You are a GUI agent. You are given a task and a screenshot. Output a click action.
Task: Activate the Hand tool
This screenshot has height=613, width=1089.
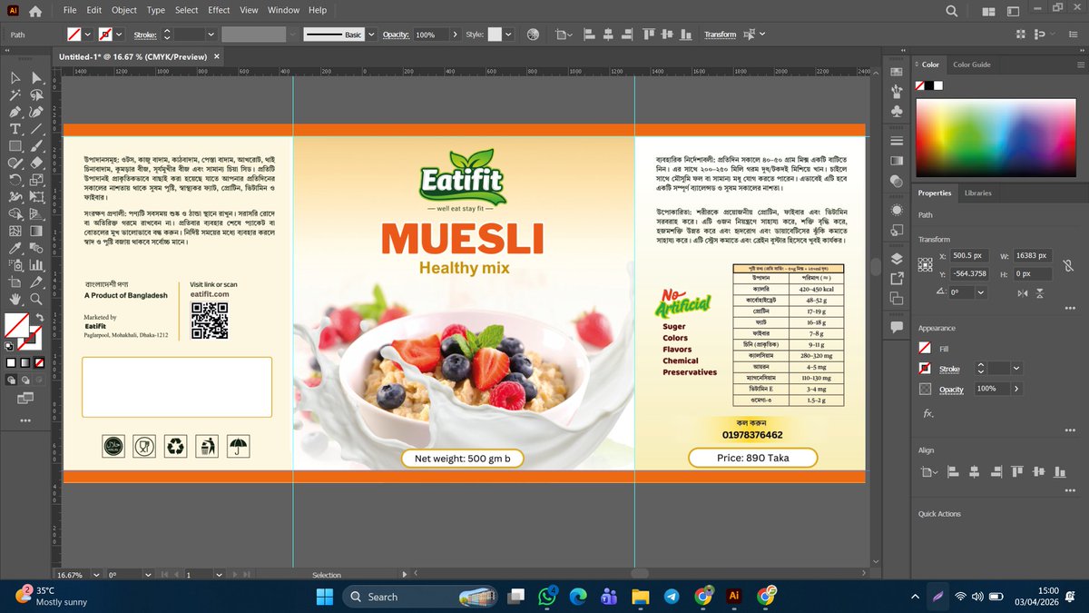15,299
